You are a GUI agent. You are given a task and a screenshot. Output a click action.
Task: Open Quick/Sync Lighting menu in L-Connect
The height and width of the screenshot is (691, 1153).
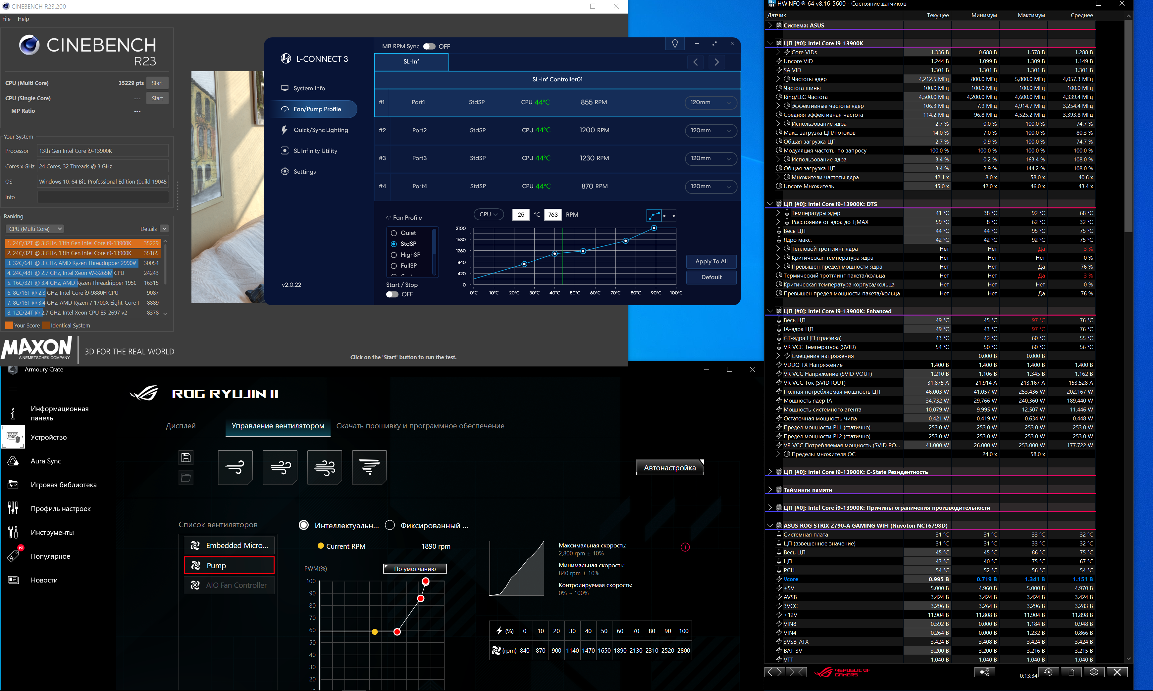(x=320, y=130)
